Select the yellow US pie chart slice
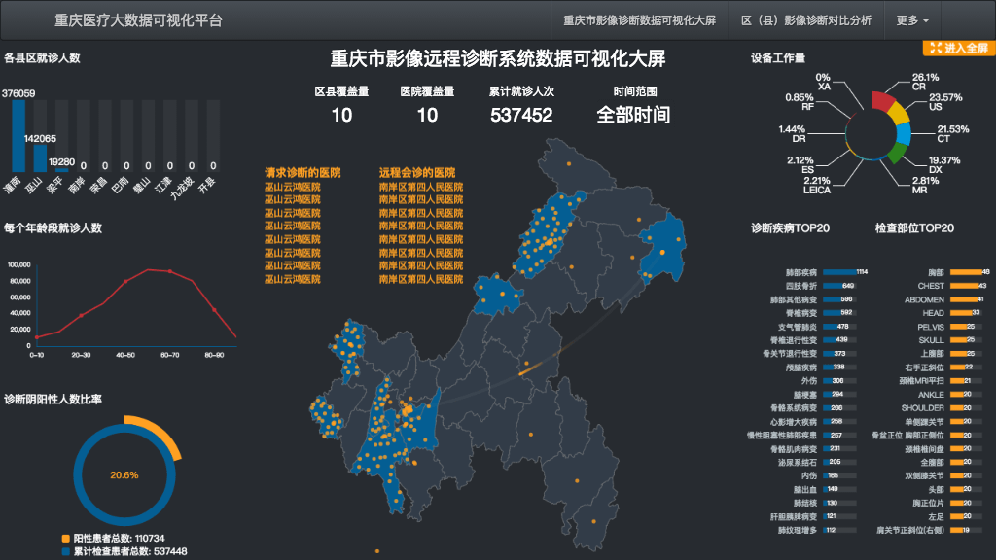The width and height of the screenshot is (996, 560). pyautogui.click(x=900, y=112)
